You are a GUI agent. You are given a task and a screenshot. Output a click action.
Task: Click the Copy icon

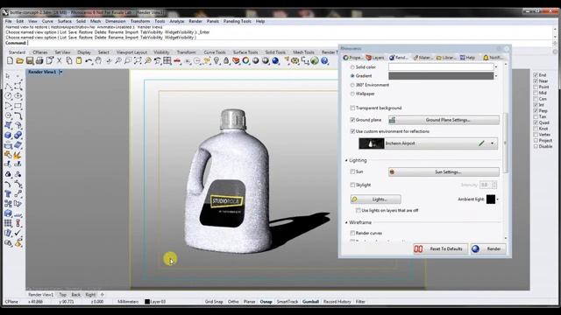click(69, 60)
